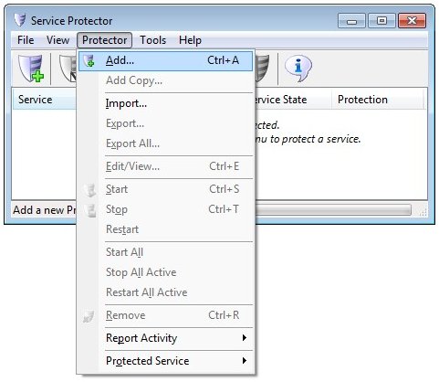Click the gray shield icon right of menu
439x382 pixels.
tap(262, 69)
